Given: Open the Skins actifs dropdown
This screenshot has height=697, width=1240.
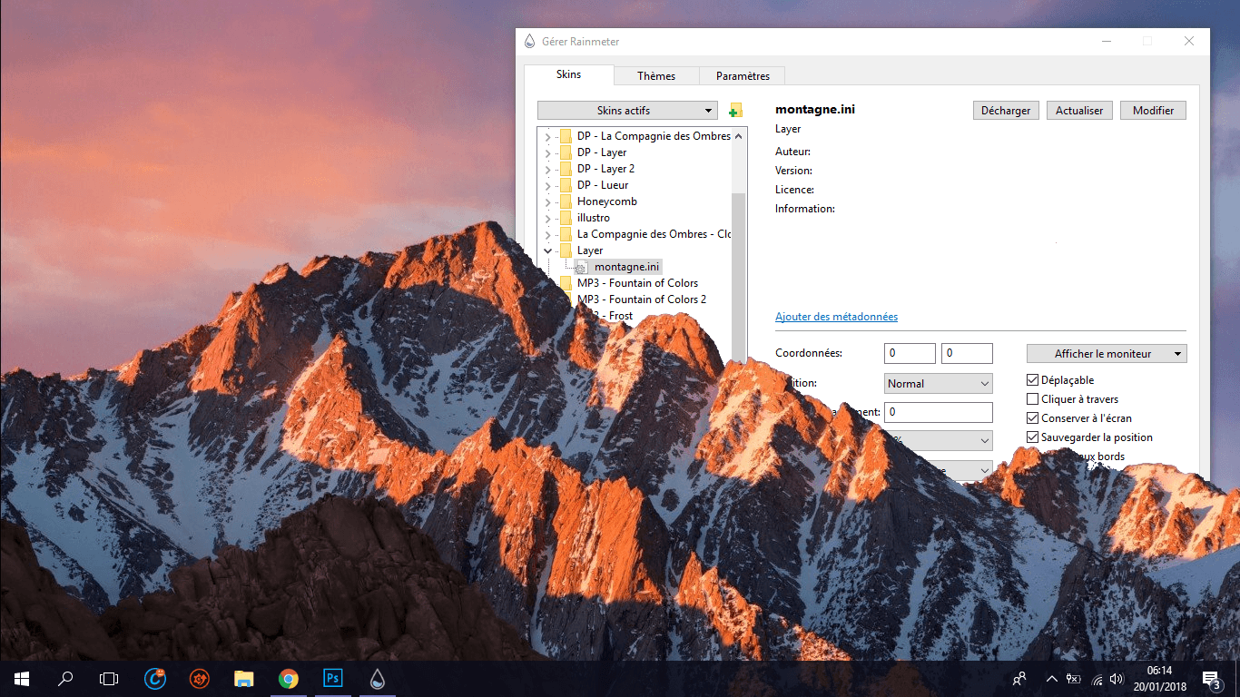Looking at the screenshot, I should [627, 111].
